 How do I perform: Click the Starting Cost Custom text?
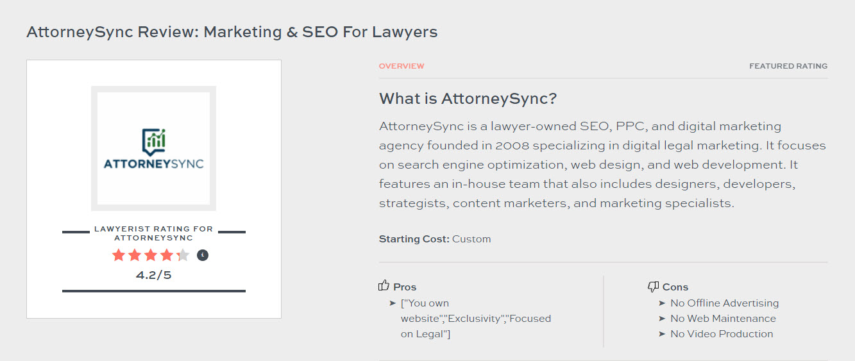(x=435, y=239)
